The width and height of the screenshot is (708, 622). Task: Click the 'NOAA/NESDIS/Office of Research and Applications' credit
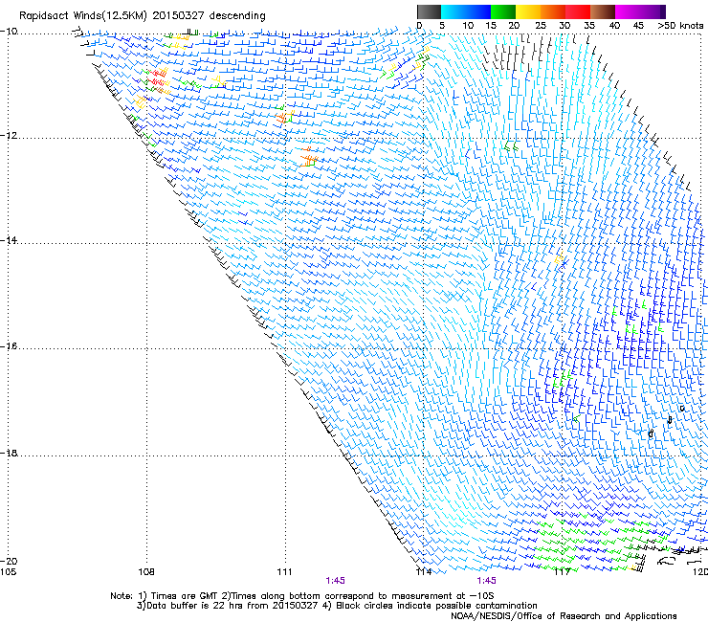pos(564,615)
